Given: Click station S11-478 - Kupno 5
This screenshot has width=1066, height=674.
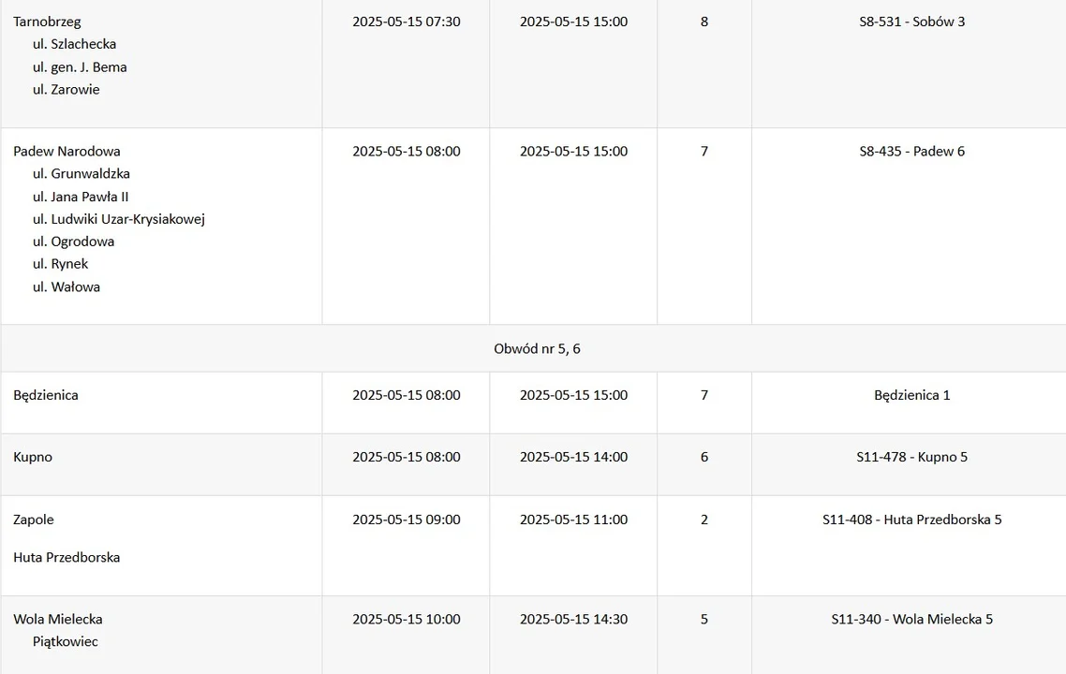Looking at the screenshot, I should point(911,457).
